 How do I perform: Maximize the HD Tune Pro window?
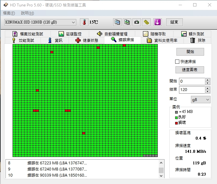[195, 5]
